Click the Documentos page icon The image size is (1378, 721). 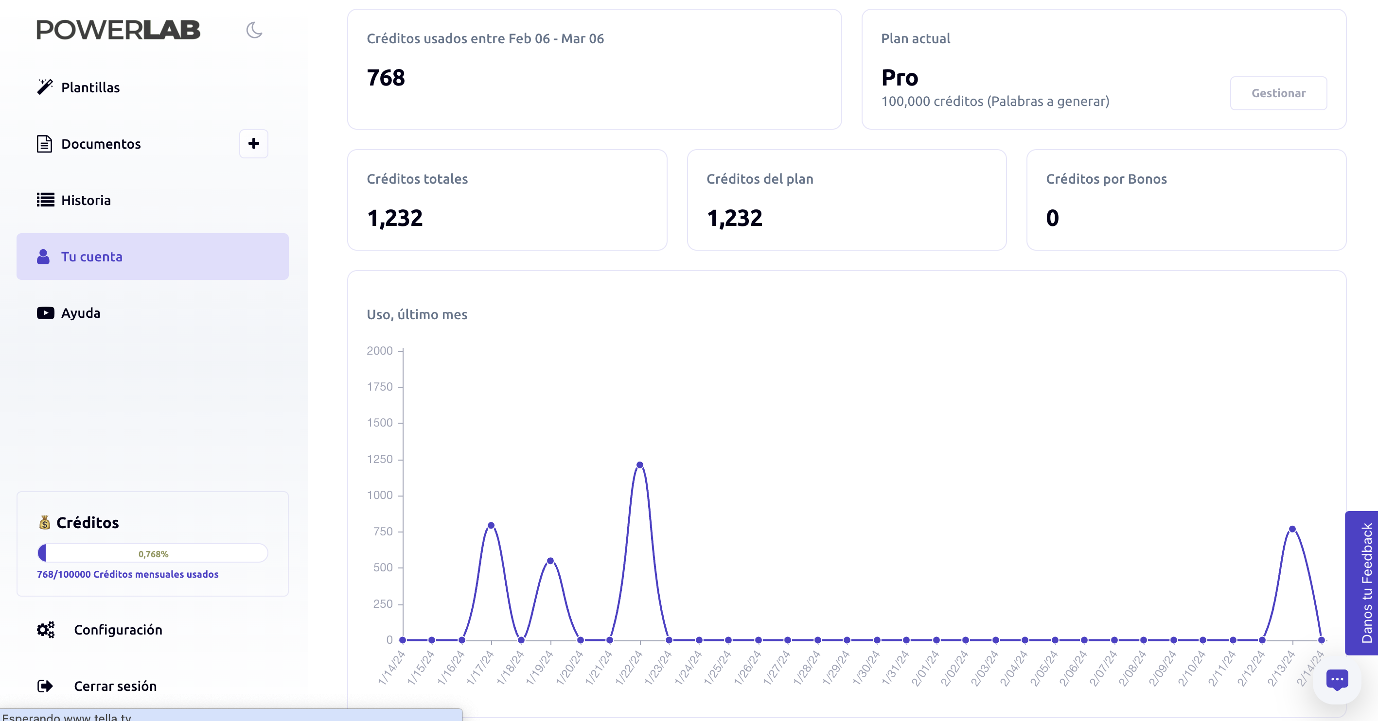[x=44, y=144]
